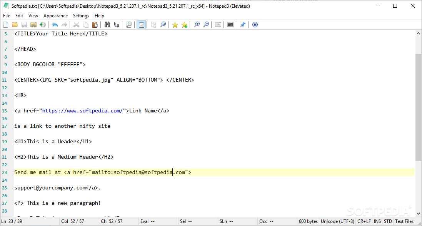The width and height of the screenshot is (422, 226).
Task: Open a file with the folder icon
Action: click(15, 25)
